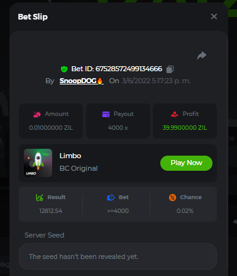
Task: Open SnoopDOG user profile link
Action: [x=82, y=81]
